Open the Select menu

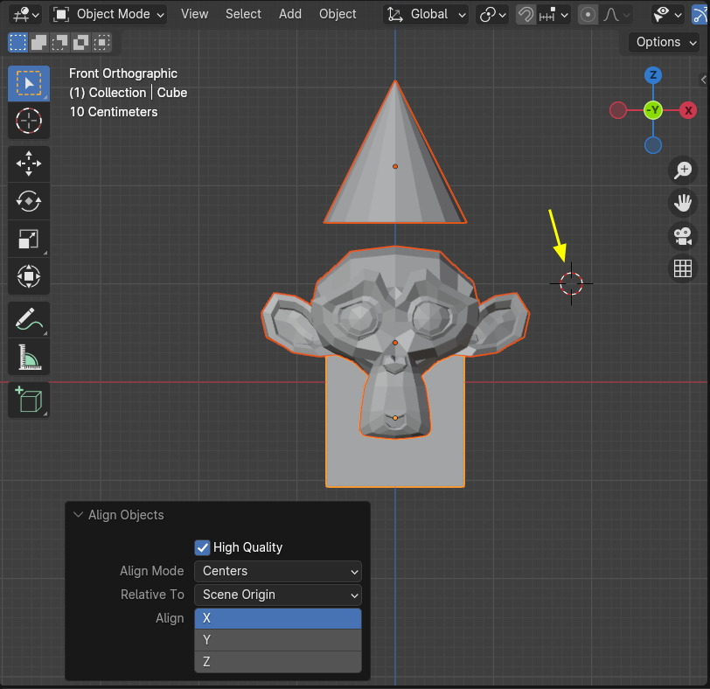(243, 15)
